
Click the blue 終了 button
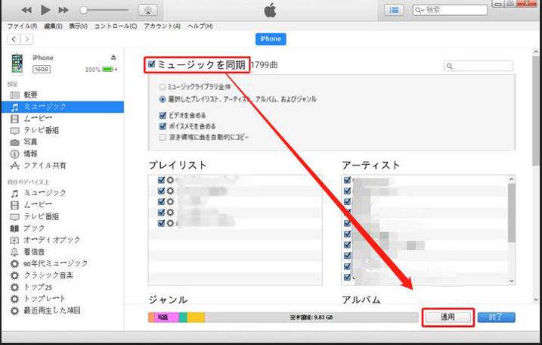point(497,317)
